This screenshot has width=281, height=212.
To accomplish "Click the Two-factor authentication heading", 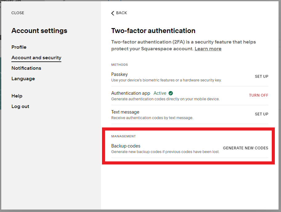I will click(153, 31).
